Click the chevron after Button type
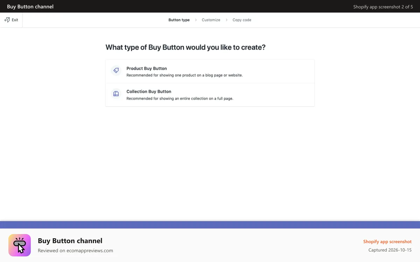The image size is (420, 262). pos(196,20)
